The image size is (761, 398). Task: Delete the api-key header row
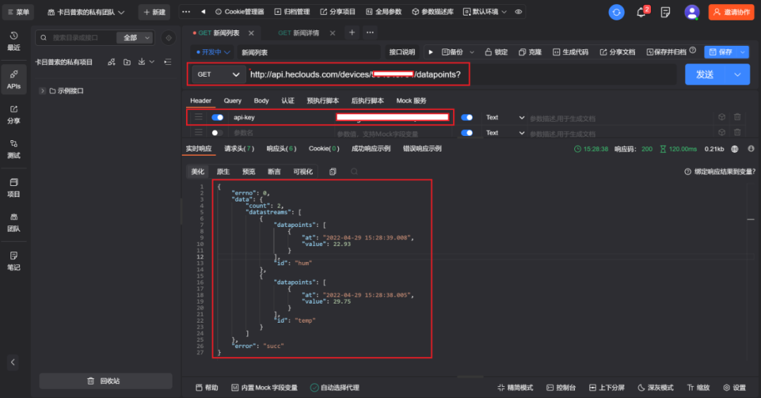[x=737, y=117]
